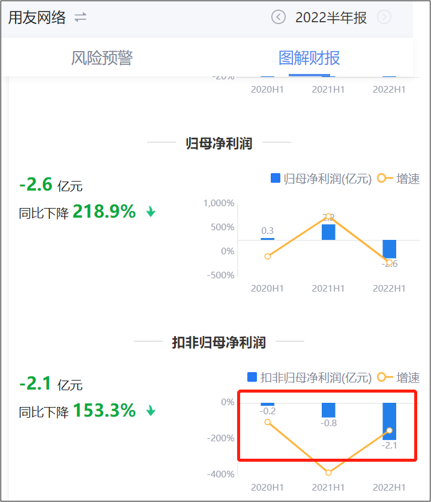Click the 扣非归母净利润 section heading
The image size is (431, 502).
point(219,342)
